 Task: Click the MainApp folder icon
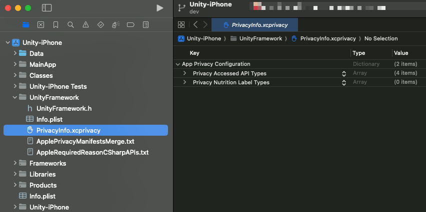click(22, 64)
